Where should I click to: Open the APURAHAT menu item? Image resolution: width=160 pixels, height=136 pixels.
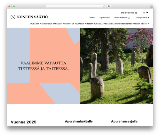(x=34, y=24)
